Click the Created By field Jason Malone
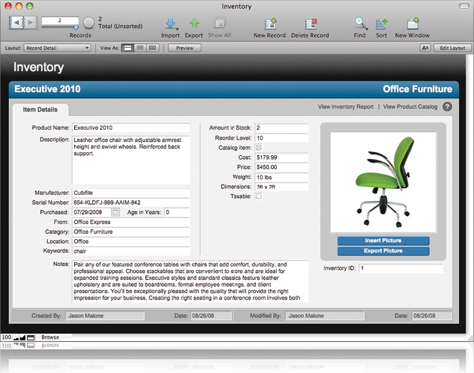The width and height of the screenshot is (474, 373). (105, 316)
